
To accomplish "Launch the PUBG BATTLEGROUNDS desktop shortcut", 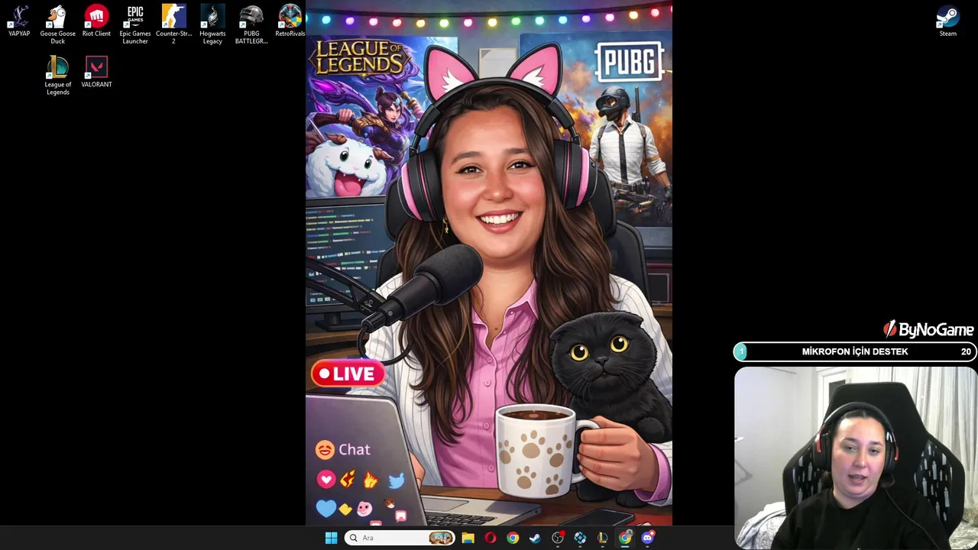I will click(x=251, y=24).
